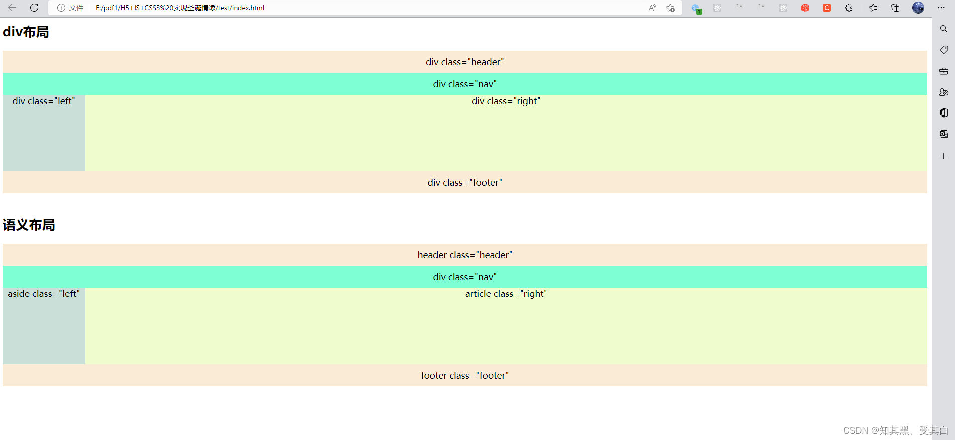Click the div class="left" text
This screenshot has width=955, height=440.
pos(44,101)
